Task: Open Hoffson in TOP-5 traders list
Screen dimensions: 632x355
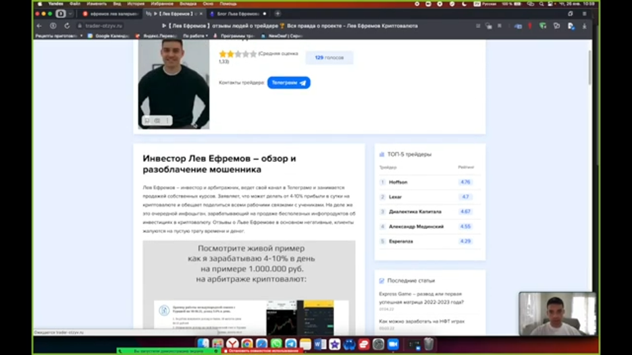Action: coord(398,182)
